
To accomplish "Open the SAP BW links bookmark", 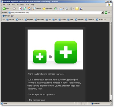I will pos(10,19).
